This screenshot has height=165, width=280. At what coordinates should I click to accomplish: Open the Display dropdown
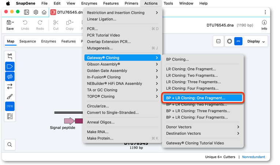(256, 41)
